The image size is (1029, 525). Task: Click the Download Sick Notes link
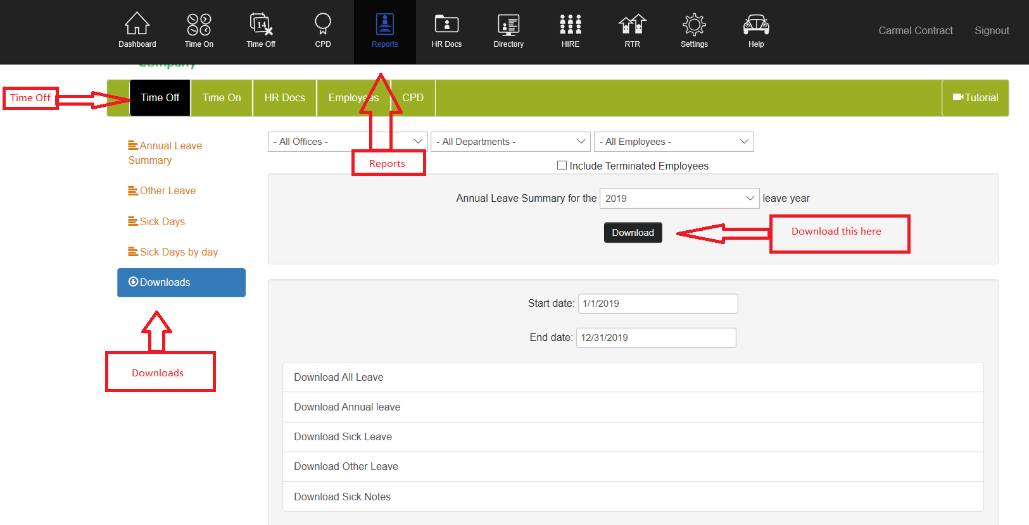(x=343, y=497)
